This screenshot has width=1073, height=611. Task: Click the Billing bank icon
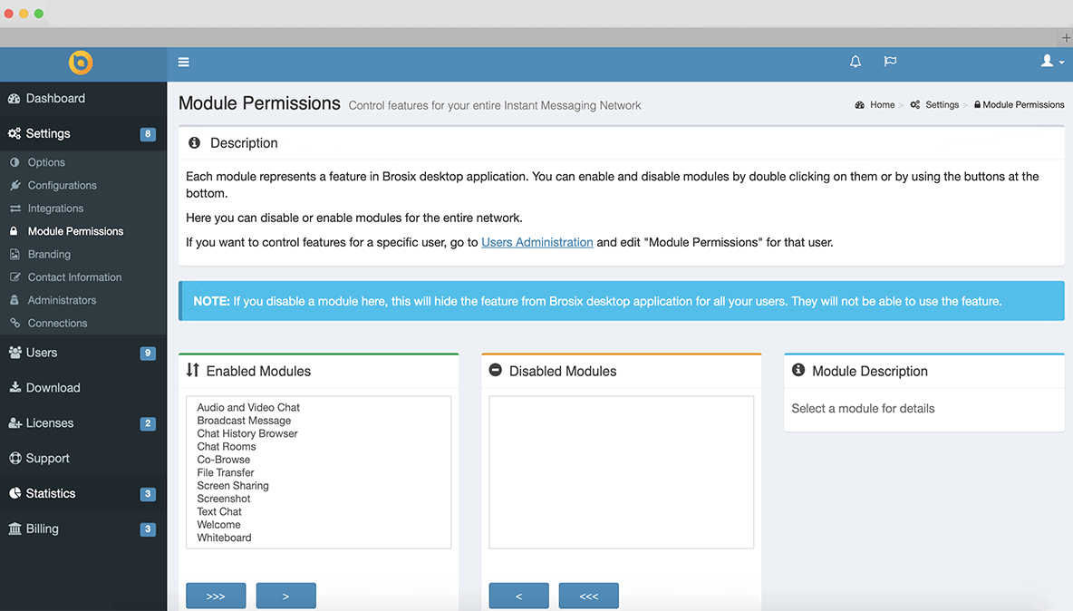point(14,529)
